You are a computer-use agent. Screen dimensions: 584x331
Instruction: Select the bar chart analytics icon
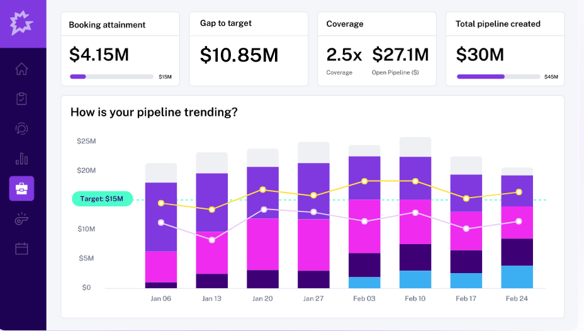point(22,159)
